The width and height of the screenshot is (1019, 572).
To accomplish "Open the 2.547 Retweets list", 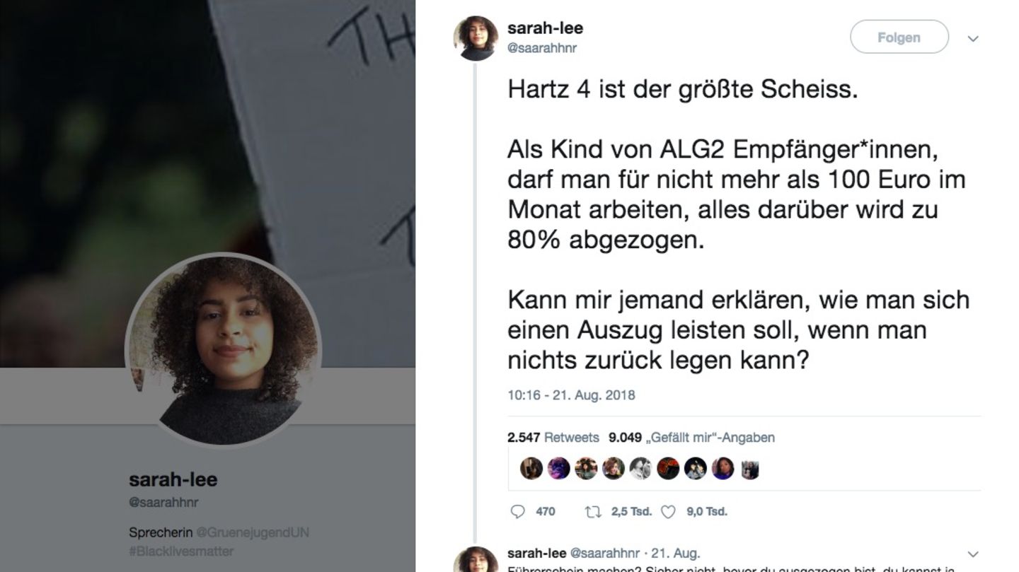I will [553, 438].
